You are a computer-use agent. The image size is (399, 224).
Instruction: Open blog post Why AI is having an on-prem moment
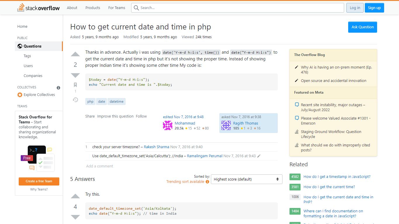pos(336,70)
